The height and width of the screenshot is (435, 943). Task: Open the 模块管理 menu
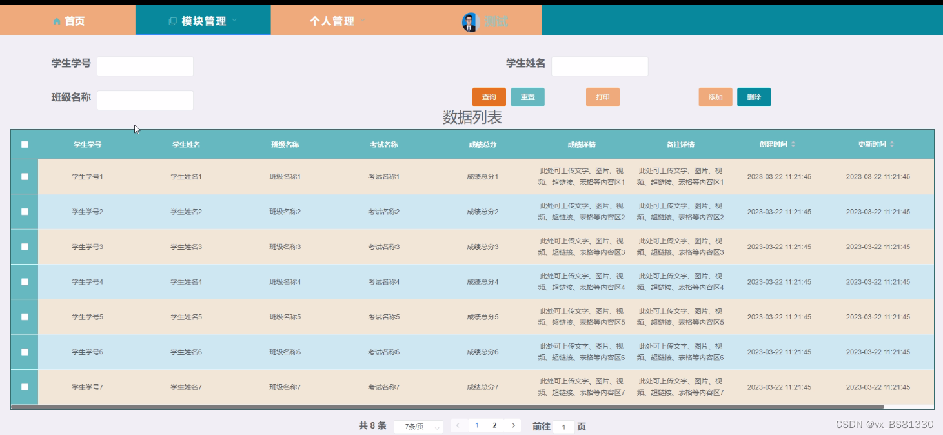tap(203, 21)
